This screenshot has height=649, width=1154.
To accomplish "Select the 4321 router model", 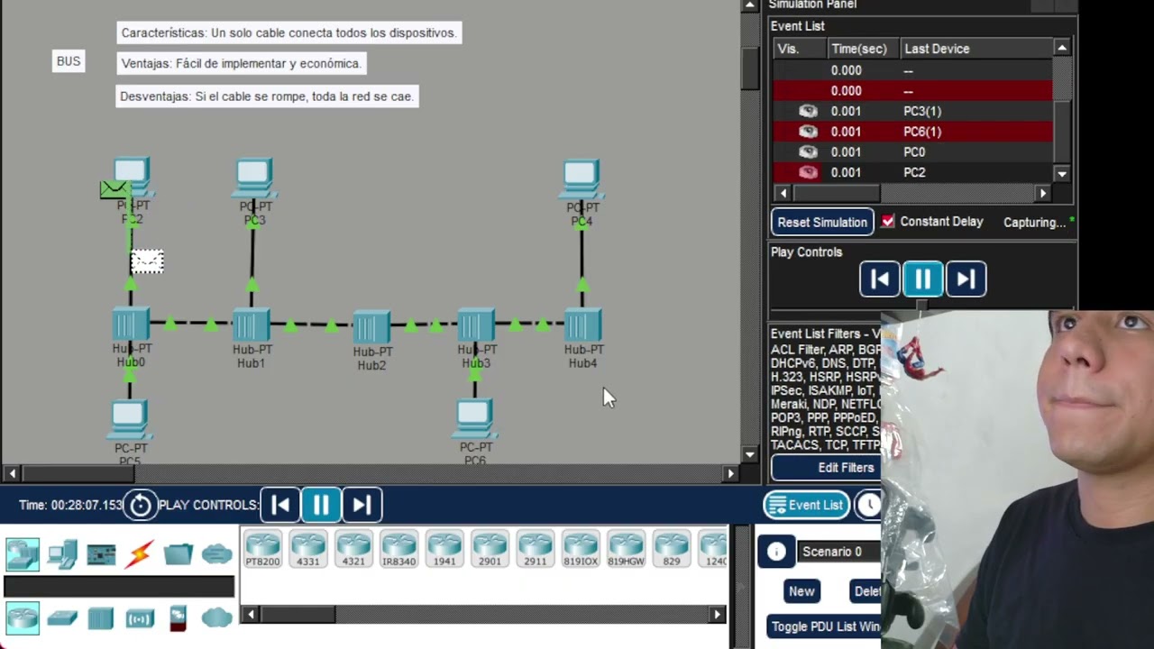I will coord(353,548).
